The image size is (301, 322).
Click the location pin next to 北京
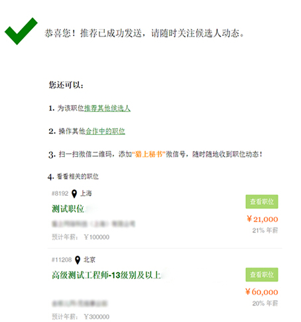tap(78, 260)
